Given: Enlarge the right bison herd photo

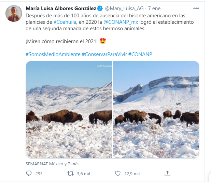Looking at the screenshot, I should pyautogui.click(x=156, y=110).
